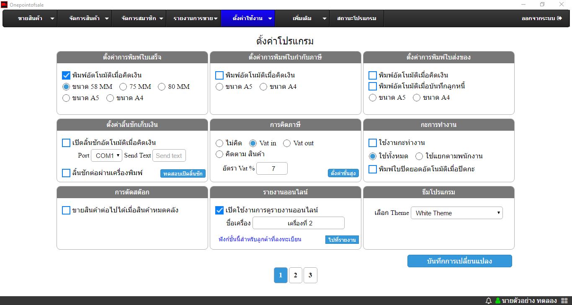Open the จัดการสินค้า menu
572x305 pixels.
85,18
